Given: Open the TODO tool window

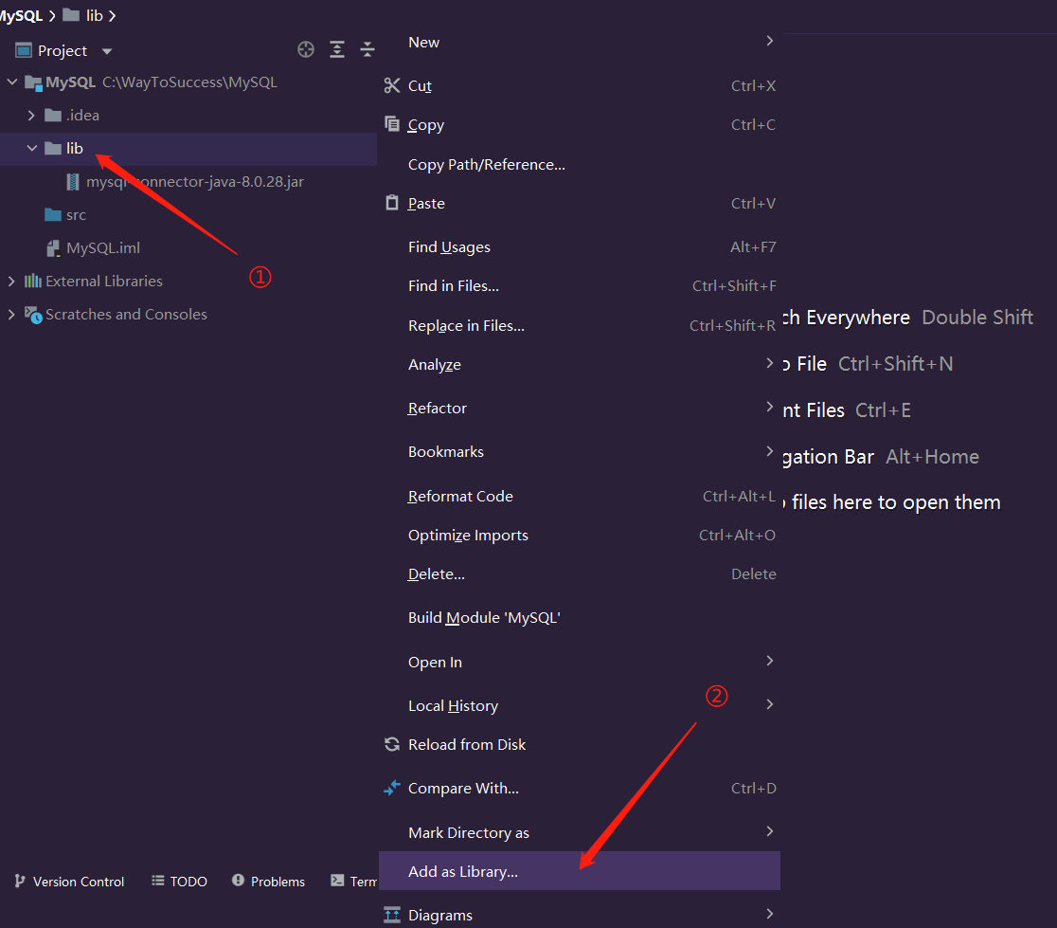Looking at the screenshot, I should 179,881.
